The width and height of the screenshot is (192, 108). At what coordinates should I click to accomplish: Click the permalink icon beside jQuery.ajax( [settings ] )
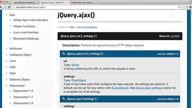[64, 99]
